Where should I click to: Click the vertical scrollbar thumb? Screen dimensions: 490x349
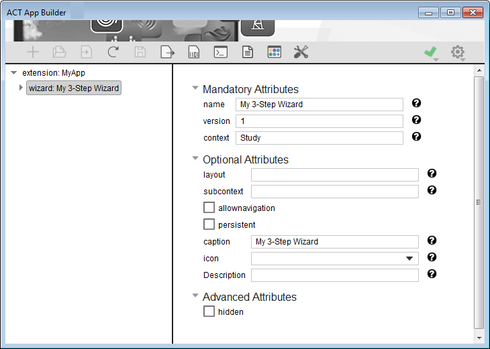coord(479,202)
